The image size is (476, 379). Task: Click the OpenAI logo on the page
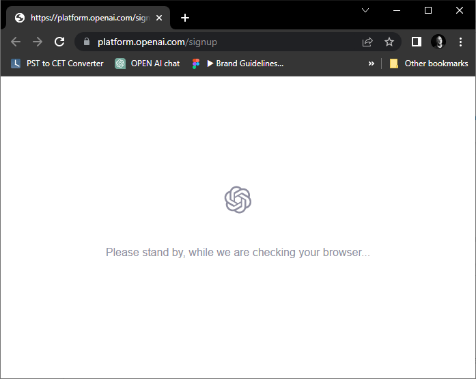238,199
